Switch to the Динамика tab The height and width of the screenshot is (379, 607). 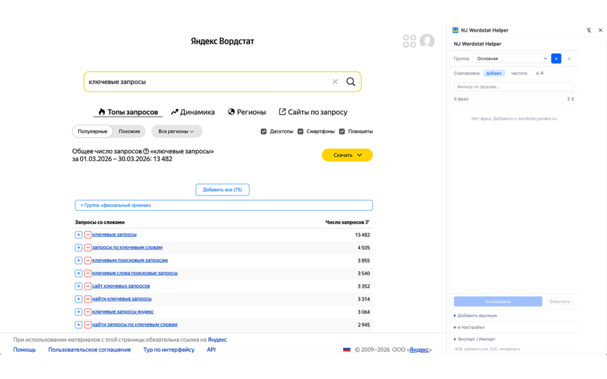click(x=193, y=112)
